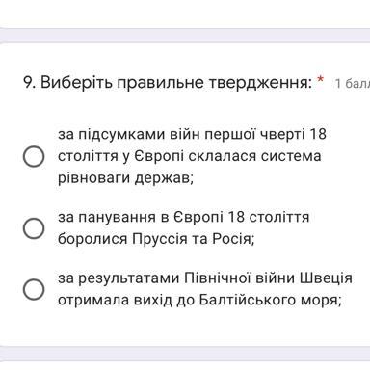This screenshot has width=370, height=370.
Task: Click the text 'століття у Європі склалася система'
Action: coord(190,156)
